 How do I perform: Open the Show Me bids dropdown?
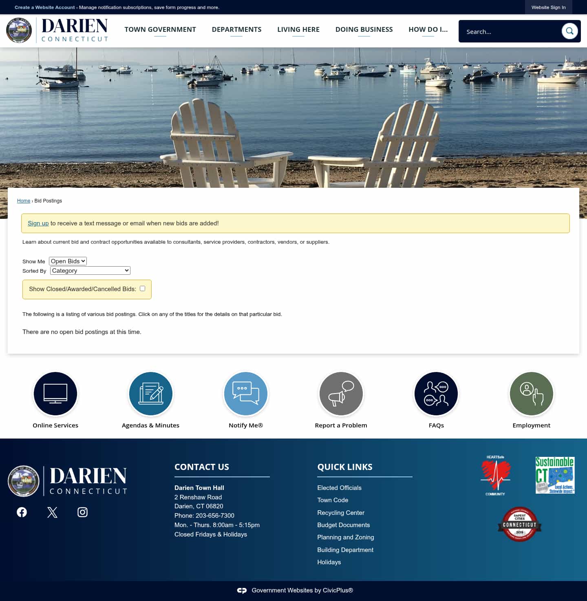pyautogui.click(x=67, y=261)
